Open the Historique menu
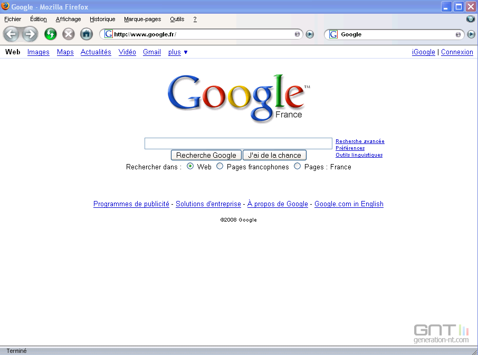 tap(102, 19)
